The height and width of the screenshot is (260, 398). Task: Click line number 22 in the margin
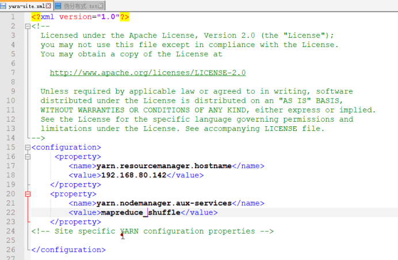(x=11, y=212)
